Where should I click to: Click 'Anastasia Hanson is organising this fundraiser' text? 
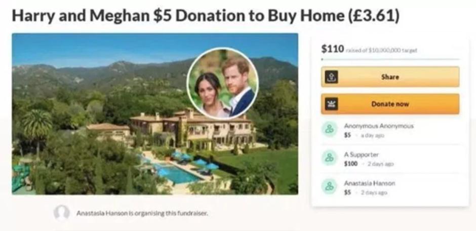(142, 213)
